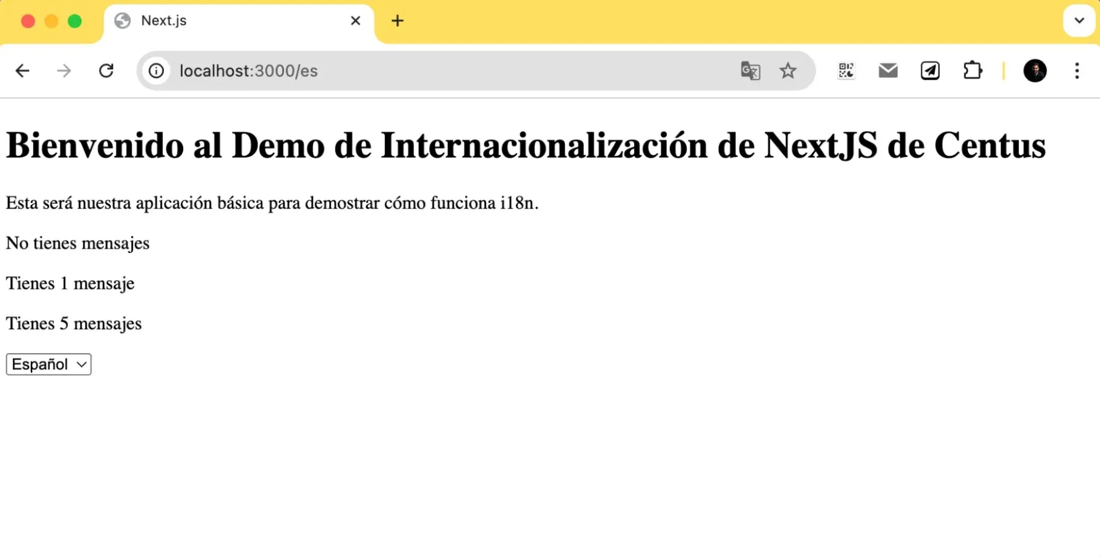Image resolution: width=1100 pixels, height=556 pixels.
Task: Select the Next.js browser tab
Action: tap(239, 22)
